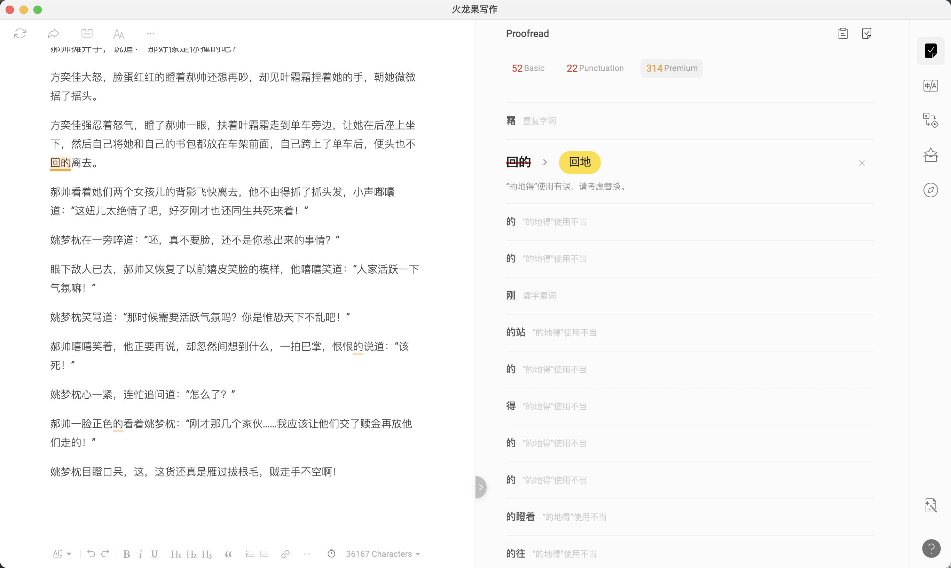The image size is (951, 568).
Task: Click the undo icon in toolbar
Action: pyautogui.click(x=91, y=554)
